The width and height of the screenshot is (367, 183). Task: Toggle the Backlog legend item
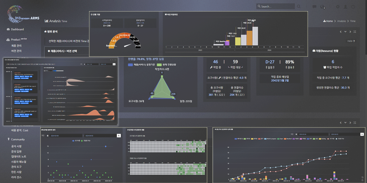click(323, 139)
